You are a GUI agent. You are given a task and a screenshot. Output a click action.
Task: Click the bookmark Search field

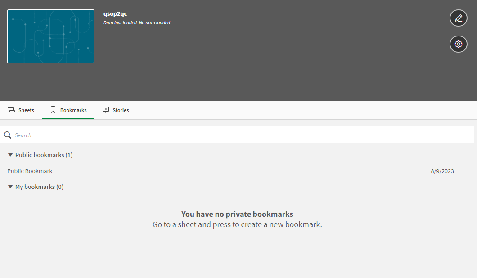pos(237,135)
